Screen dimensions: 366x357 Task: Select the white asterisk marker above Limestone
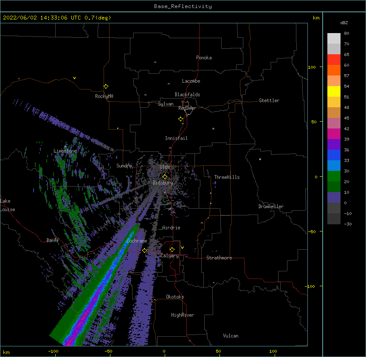65,147
